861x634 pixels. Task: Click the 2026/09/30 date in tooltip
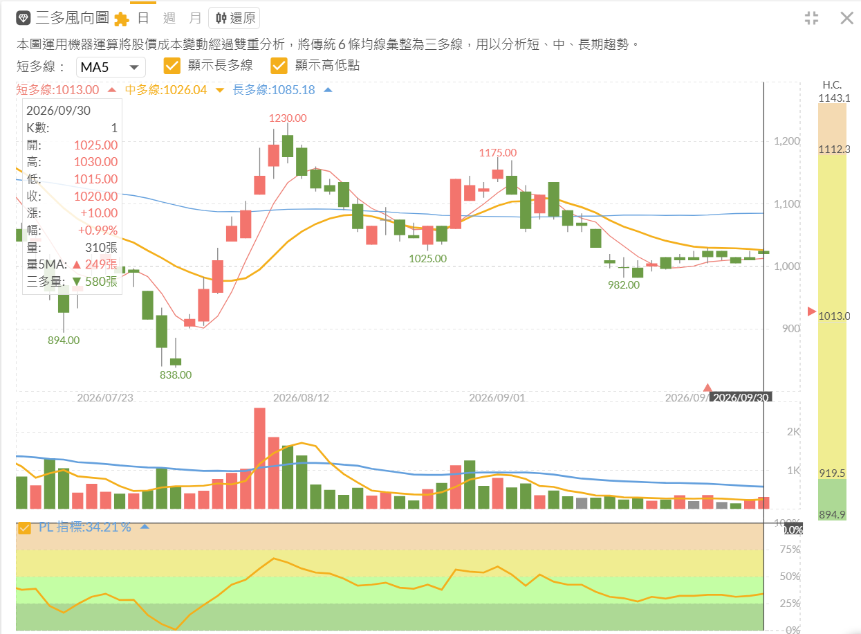[x=58, y=111]
